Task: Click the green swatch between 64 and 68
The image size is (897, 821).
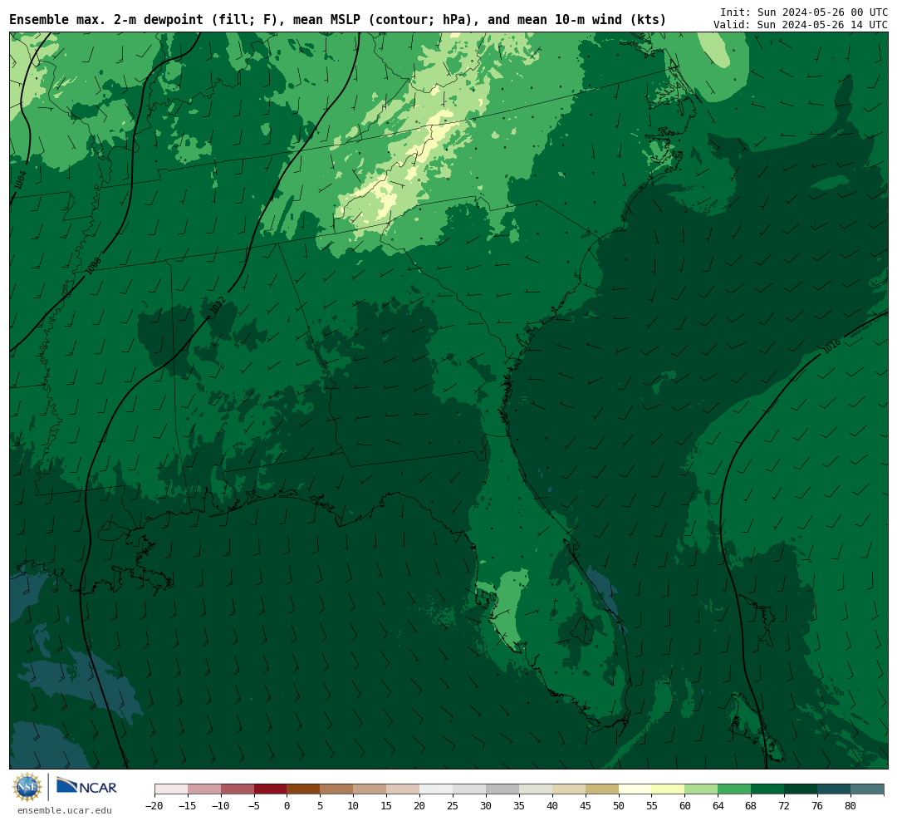Action: [x=735, y=789]
